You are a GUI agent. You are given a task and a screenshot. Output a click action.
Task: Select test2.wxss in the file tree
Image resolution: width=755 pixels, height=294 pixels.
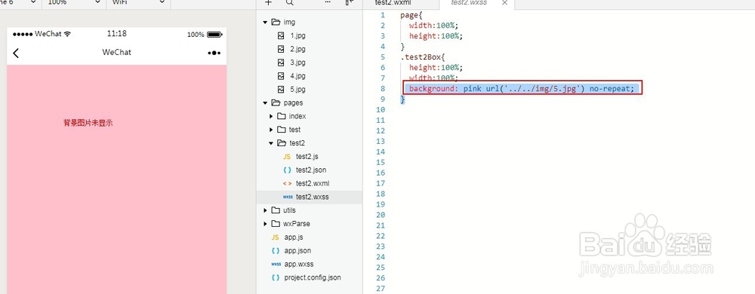pyautogui.click(x=309, y=197)
